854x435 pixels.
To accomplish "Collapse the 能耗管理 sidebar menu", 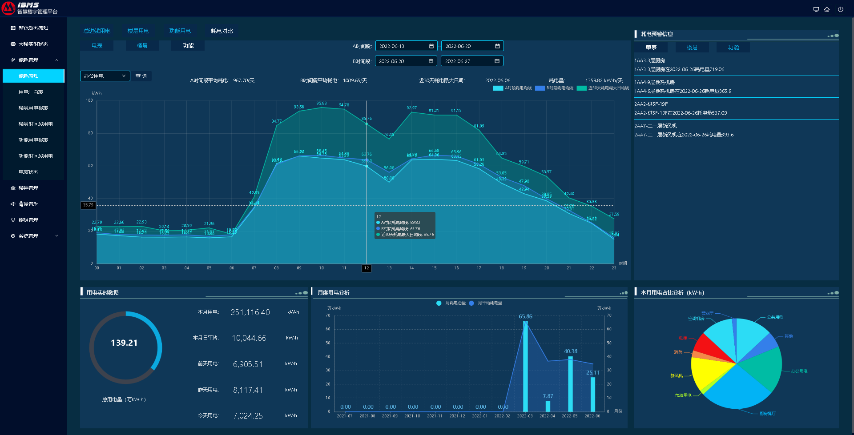I will pyautogui.click(x=56, y=60).
